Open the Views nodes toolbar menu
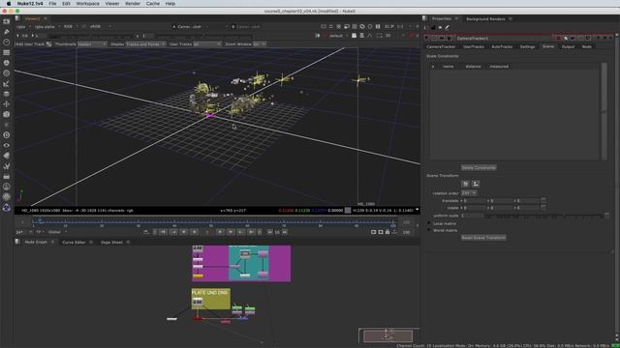The height and width of the screenshot is (348, 620). pos(7,145)
